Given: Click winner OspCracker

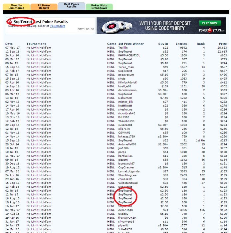Looking at the screenshot, I should 126,167.
